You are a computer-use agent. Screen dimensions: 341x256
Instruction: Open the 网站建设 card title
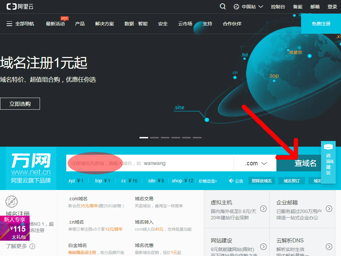221,241
